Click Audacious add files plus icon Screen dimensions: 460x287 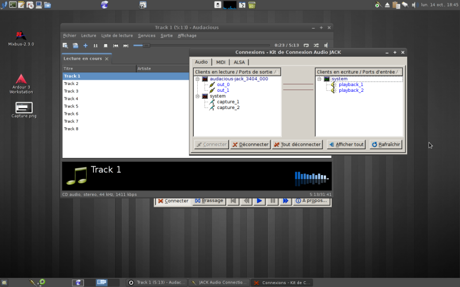point(85,45)
